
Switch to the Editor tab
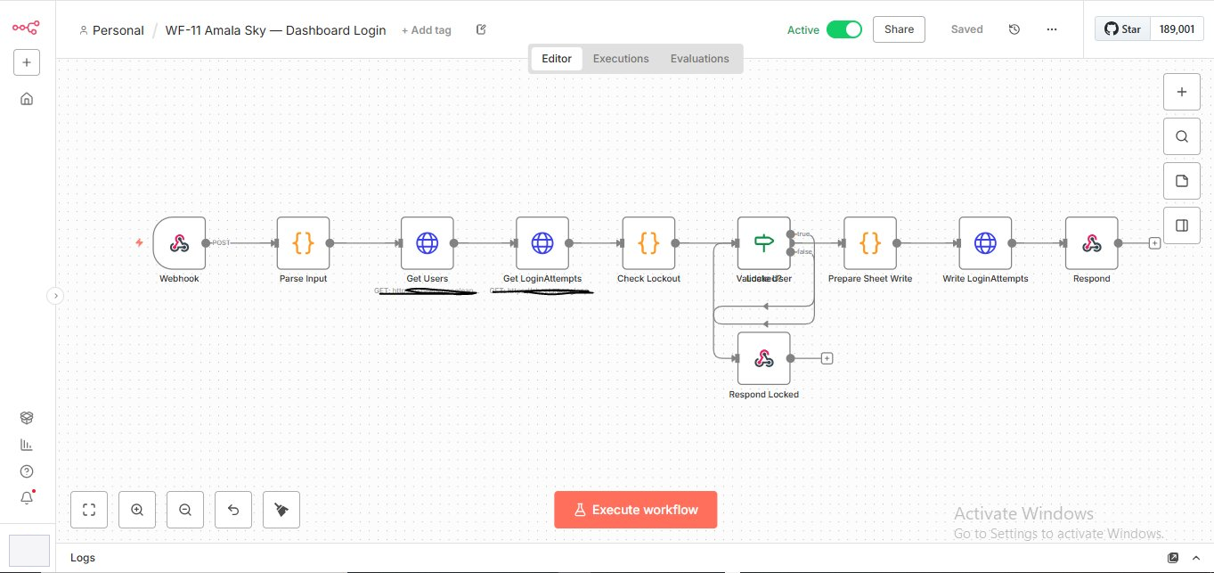(x=557, y=59)
